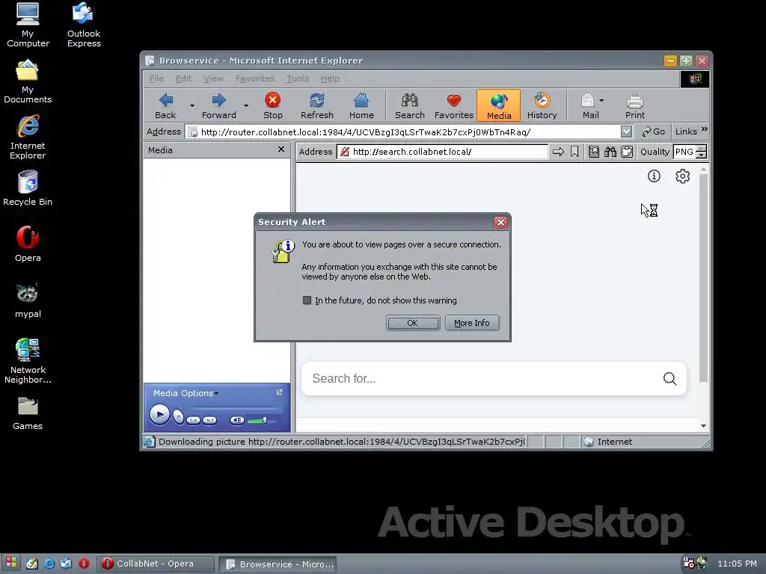This screenshot has width=766, height=574.
Task: Click the Browservice bookmark ribbon icon
Action: (574, 152)
